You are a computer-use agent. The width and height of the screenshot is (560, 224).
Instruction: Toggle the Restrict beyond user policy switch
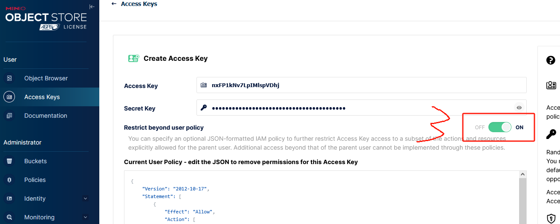499,127
